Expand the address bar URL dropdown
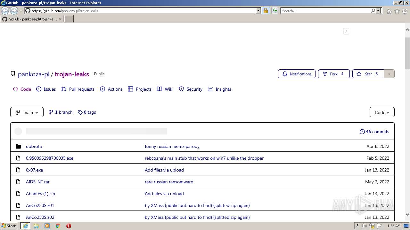Screen dimensions: 410x230 (x=258, y=11)
